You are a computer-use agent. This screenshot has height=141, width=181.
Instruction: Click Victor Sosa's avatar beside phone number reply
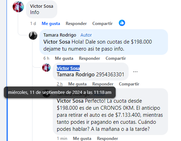46,68
